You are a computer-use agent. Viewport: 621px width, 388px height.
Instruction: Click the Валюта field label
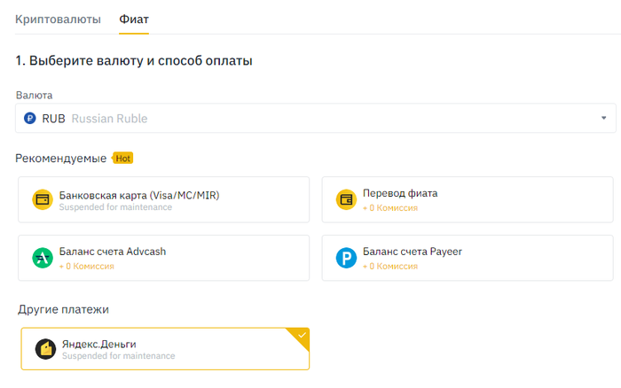pos(34,94)
